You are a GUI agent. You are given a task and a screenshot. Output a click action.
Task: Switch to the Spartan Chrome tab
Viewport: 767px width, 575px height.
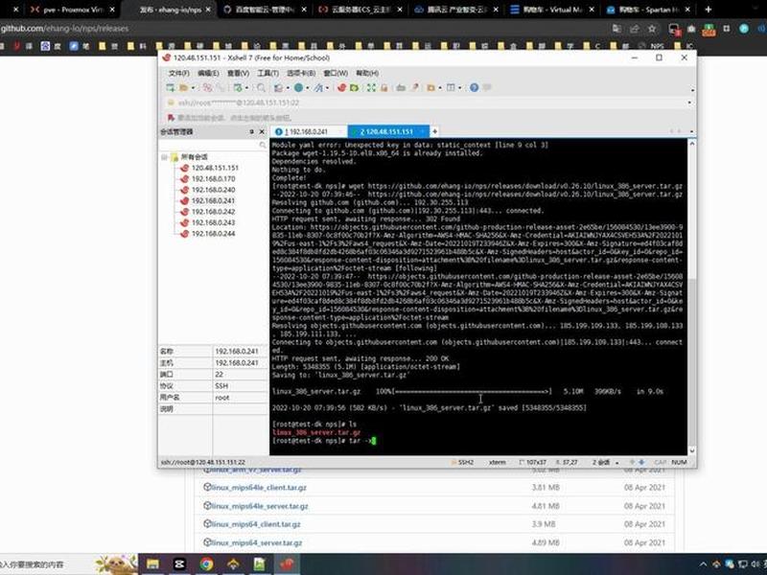pyautogui.click(x=649, y=10)
